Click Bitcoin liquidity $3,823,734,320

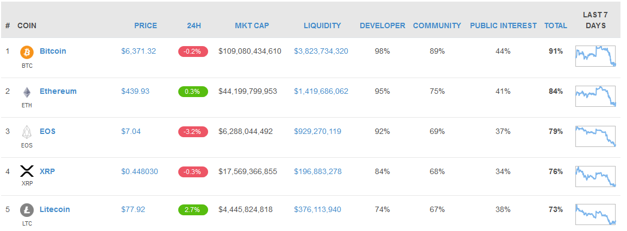pos(321,51)
